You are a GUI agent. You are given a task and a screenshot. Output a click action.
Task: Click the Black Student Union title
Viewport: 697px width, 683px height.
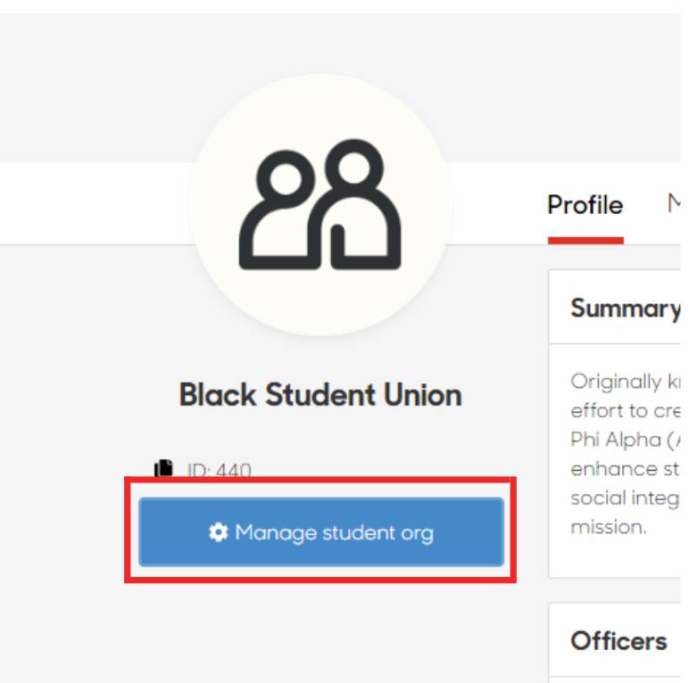[x=320, y=395]
